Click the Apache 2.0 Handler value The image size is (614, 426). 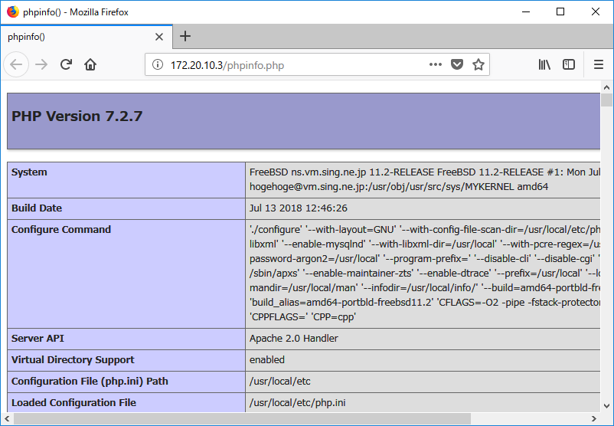pos(294,338)
